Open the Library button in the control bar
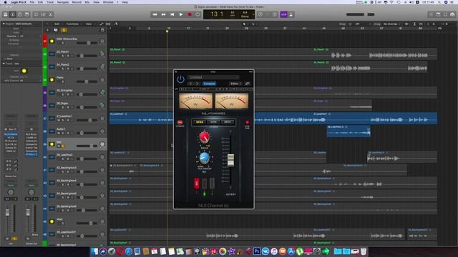This screenshot has height=257, width=458. 6,14
